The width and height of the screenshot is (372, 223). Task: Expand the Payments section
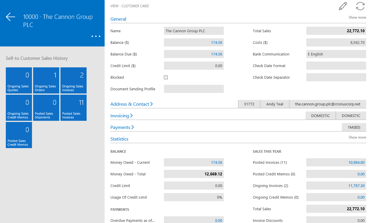click(122, 127)
